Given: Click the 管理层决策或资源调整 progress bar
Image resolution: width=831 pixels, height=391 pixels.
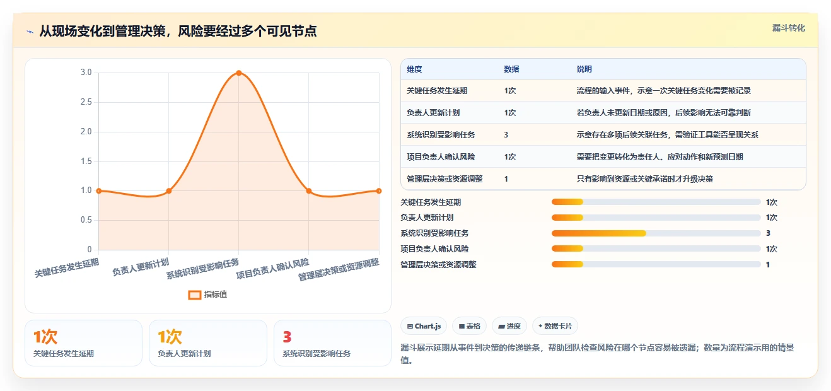Looking at the screenshot, I should click(x=656, y=264).
